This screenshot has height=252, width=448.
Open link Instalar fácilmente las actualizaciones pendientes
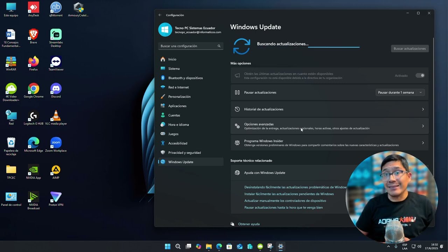(289, 194)
